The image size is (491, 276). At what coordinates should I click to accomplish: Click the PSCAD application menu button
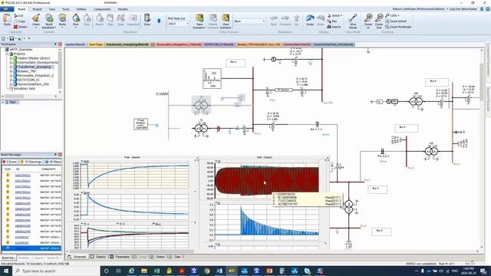(7, 9)
